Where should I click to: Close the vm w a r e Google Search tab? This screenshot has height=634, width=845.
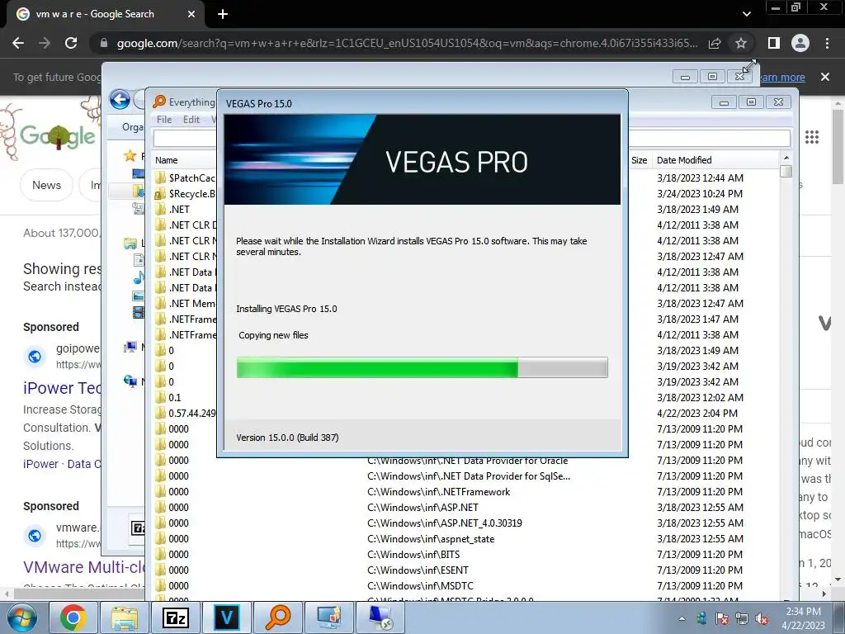(191, 15)
